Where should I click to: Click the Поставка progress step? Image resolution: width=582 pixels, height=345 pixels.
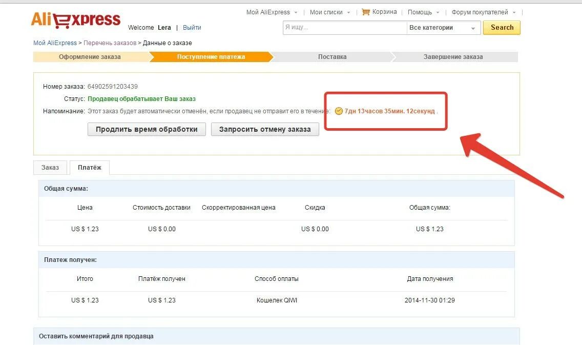click(x=332, y=57)
